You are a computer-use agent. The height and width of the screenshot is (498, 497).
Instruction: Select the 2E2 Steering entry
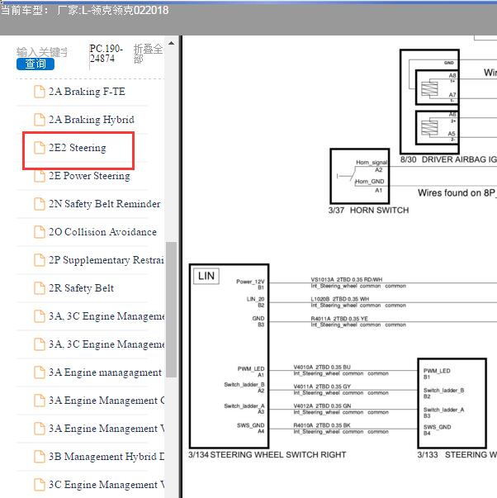tap(77, 148)
